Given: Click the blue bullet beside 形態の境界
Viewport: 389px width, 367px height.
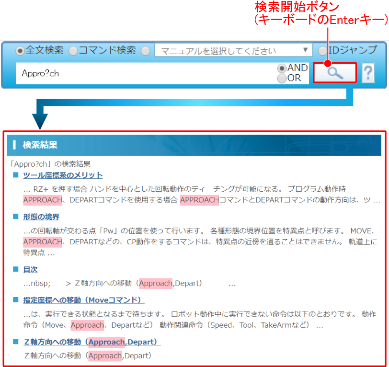Looking at the screenshot, I should 16,217.
